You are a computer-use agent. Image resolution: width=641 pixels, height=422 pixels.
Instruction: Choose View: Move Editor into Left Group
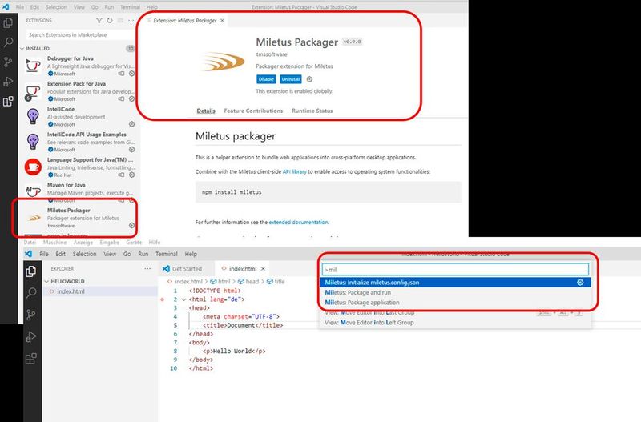[x=455, y=323]
